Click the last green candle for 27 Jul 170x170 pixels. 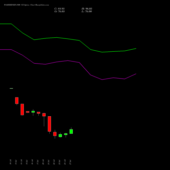71,132
